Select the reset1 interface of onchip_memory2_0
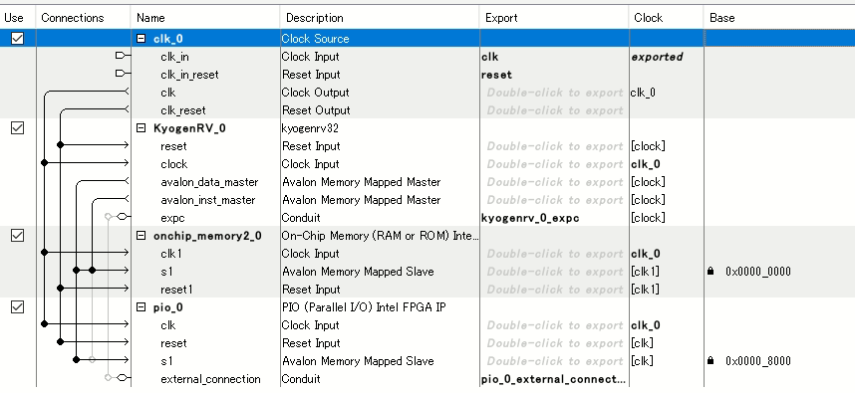Image resolution: width=855 pixels, height=393 pixels. (x=176, y=290)
